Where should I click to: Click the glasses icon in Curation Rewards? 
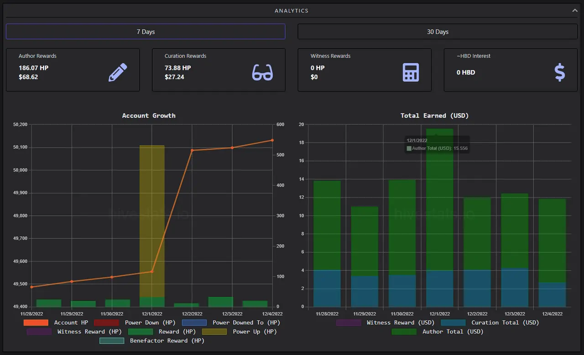point(262,73)
